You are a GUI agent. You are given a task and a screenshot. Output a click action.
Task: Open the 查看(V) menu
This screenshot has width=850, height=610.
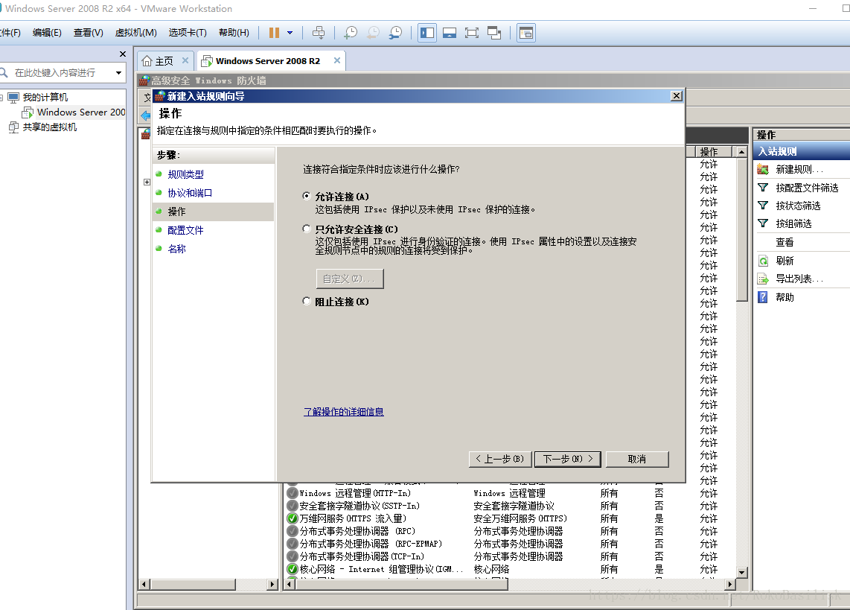point(89,33)
